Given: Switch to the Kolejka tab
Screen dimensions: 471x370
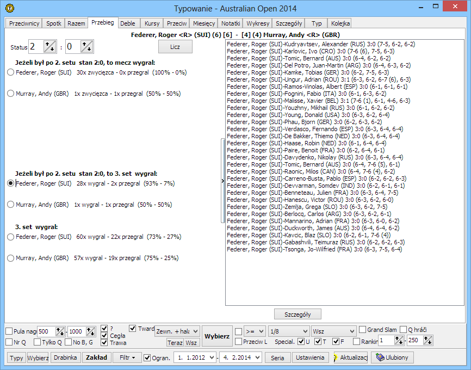Looking at the screenshot, I should point(340,23).
